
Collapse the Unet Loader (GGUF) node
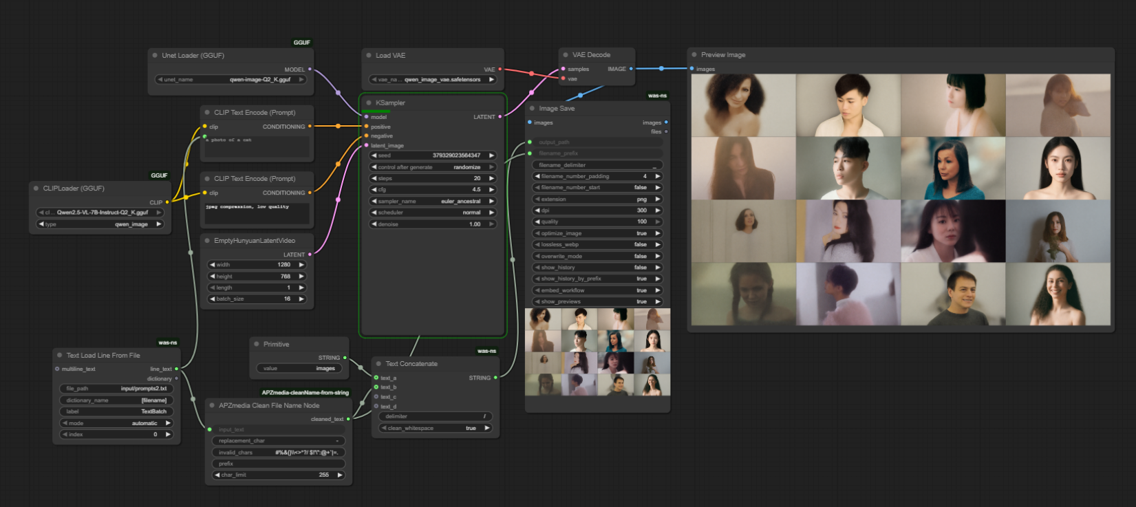pos(155,56)
